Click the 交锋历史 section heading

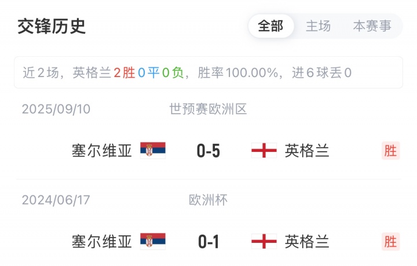click(52, 26)
